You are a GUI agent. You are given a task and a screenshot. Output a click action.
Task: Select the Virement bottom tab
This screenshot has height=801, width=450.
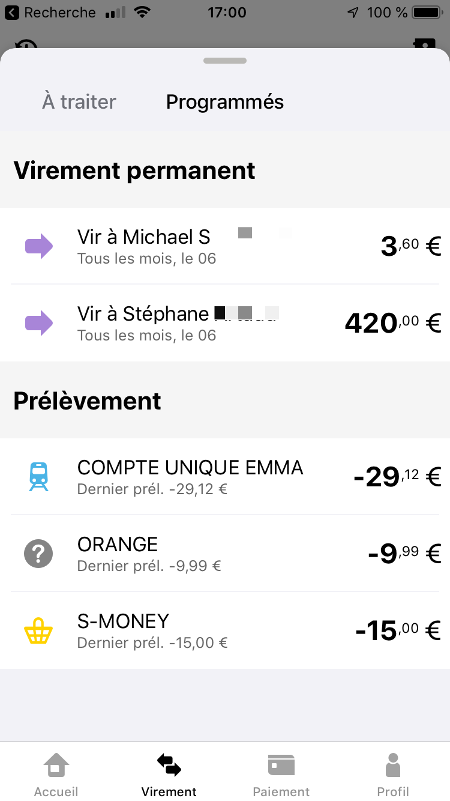(169, 775)
